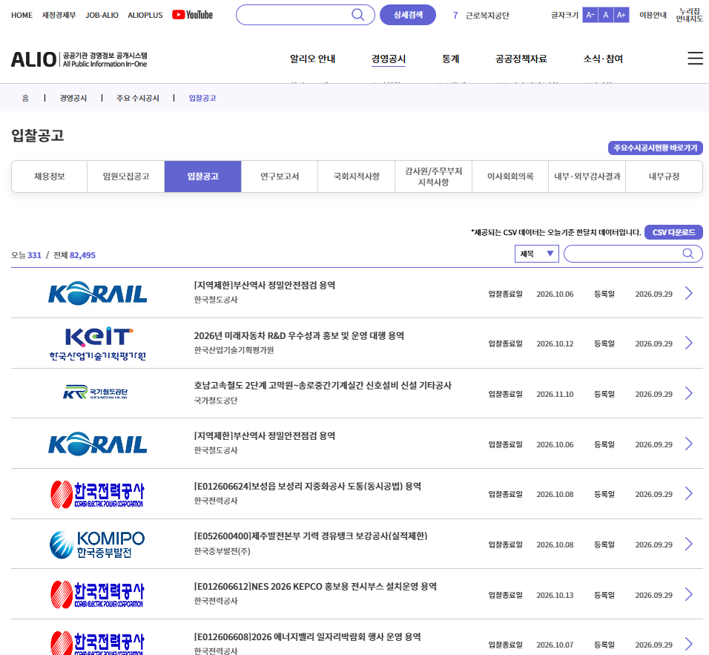
Task: Switch to 감사원/주무부처 지적사항 tab
Action: (x=433, y=177)
